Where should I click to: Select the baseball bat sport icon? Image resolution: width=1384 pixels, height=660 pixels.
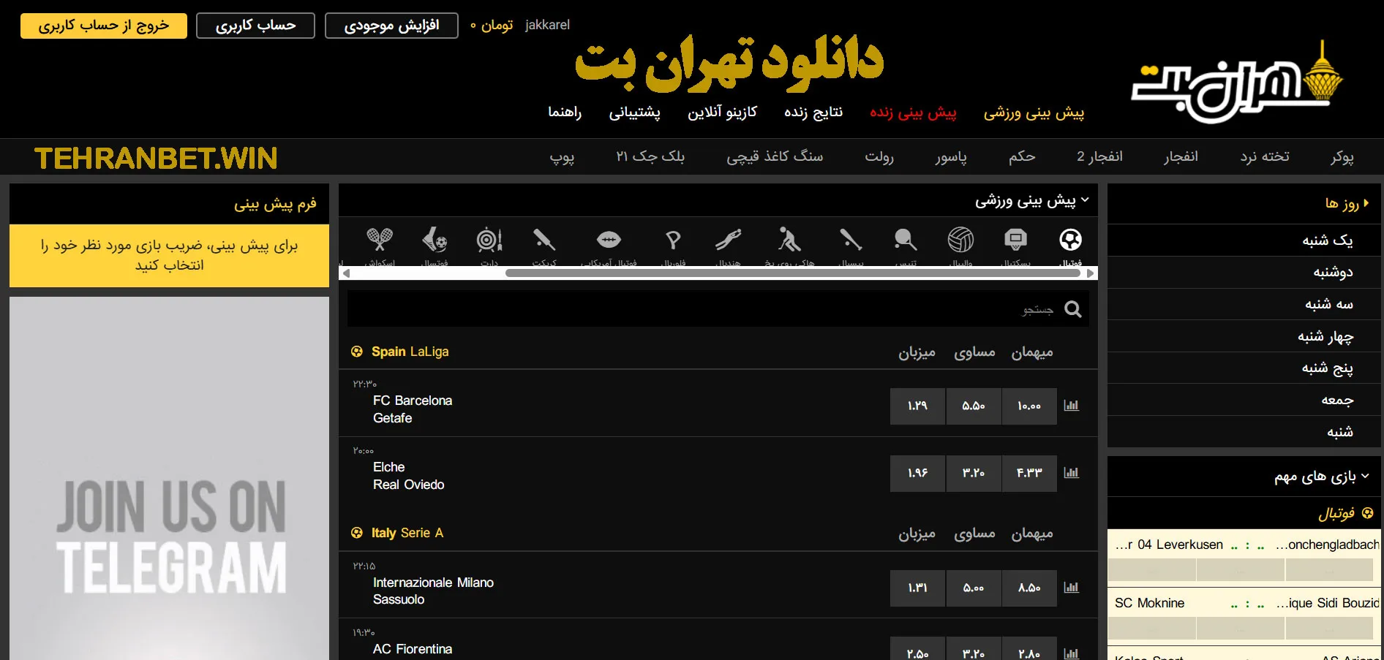click(x=851, y=240)
